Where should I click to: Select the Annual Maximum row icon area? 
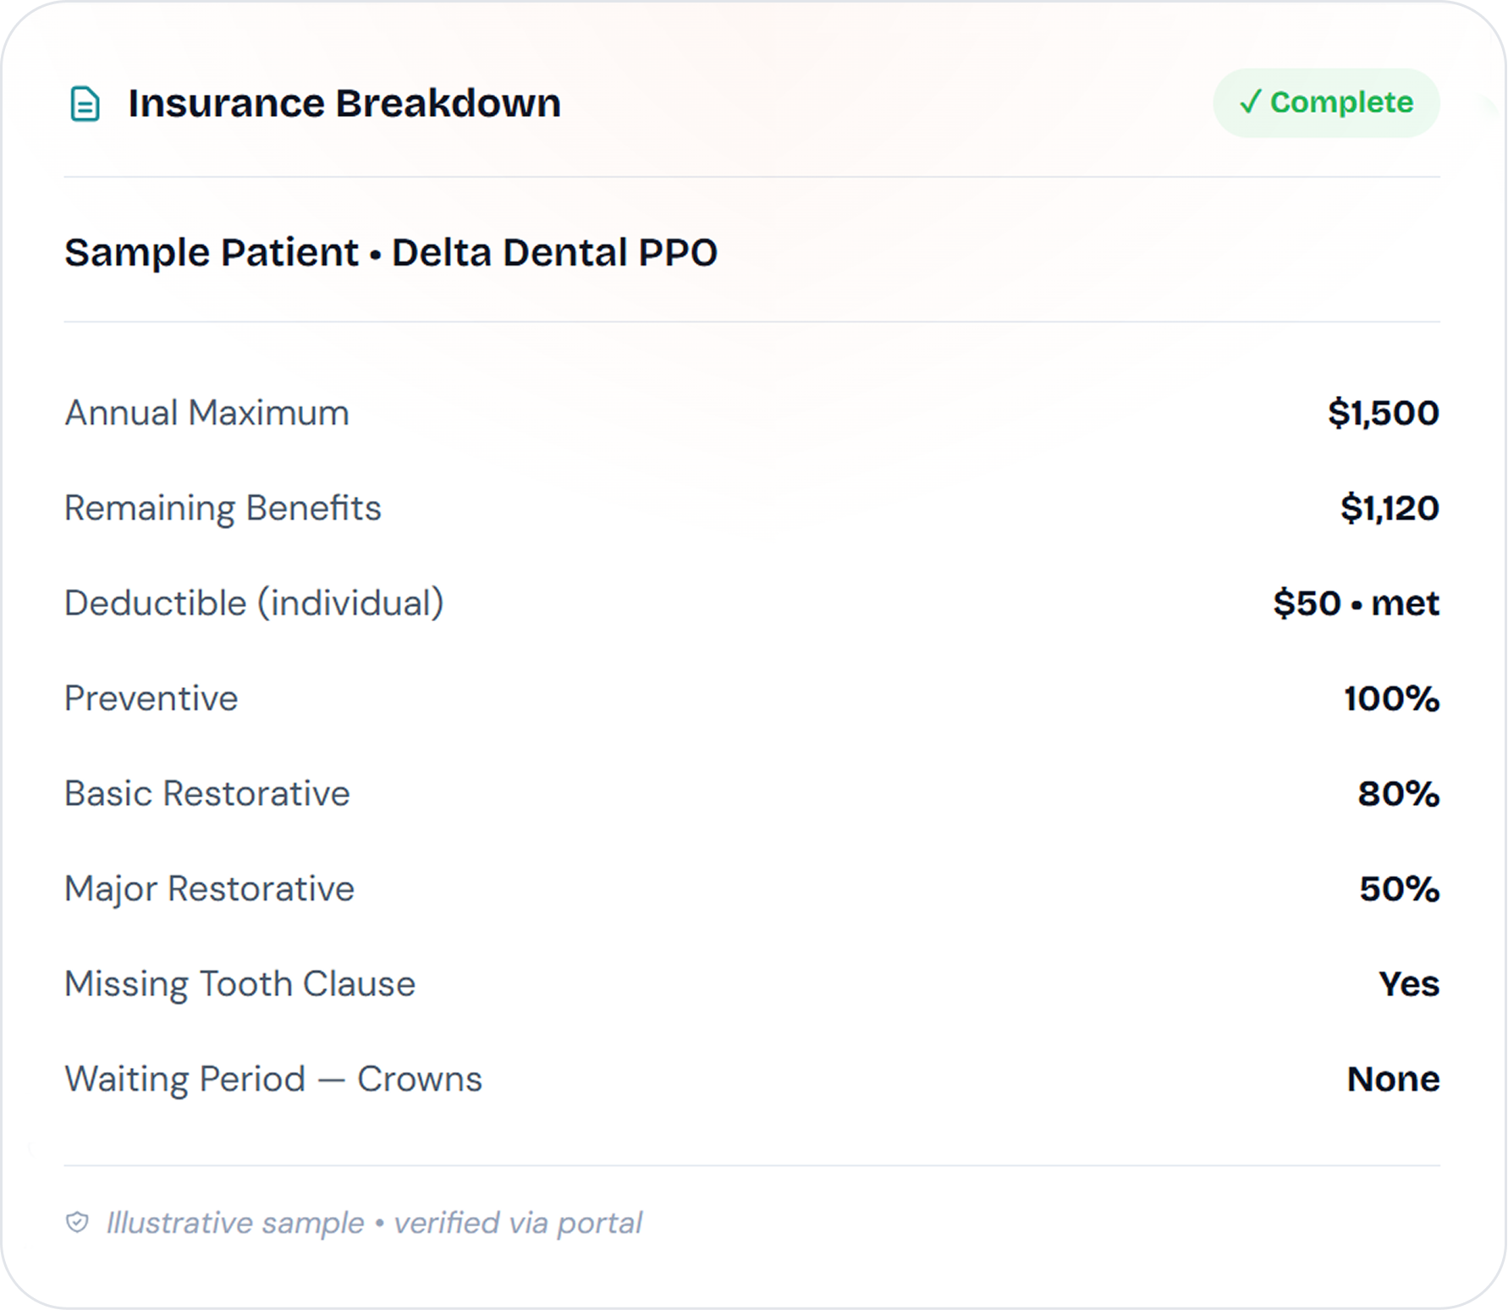[206, 413]
